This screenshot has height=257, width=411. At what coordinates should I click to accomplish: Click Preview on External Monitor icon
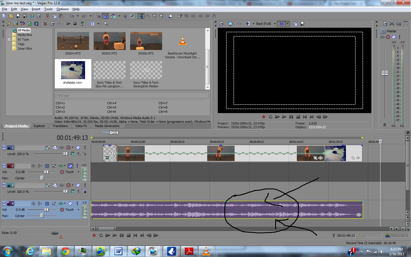click(230, 24)
